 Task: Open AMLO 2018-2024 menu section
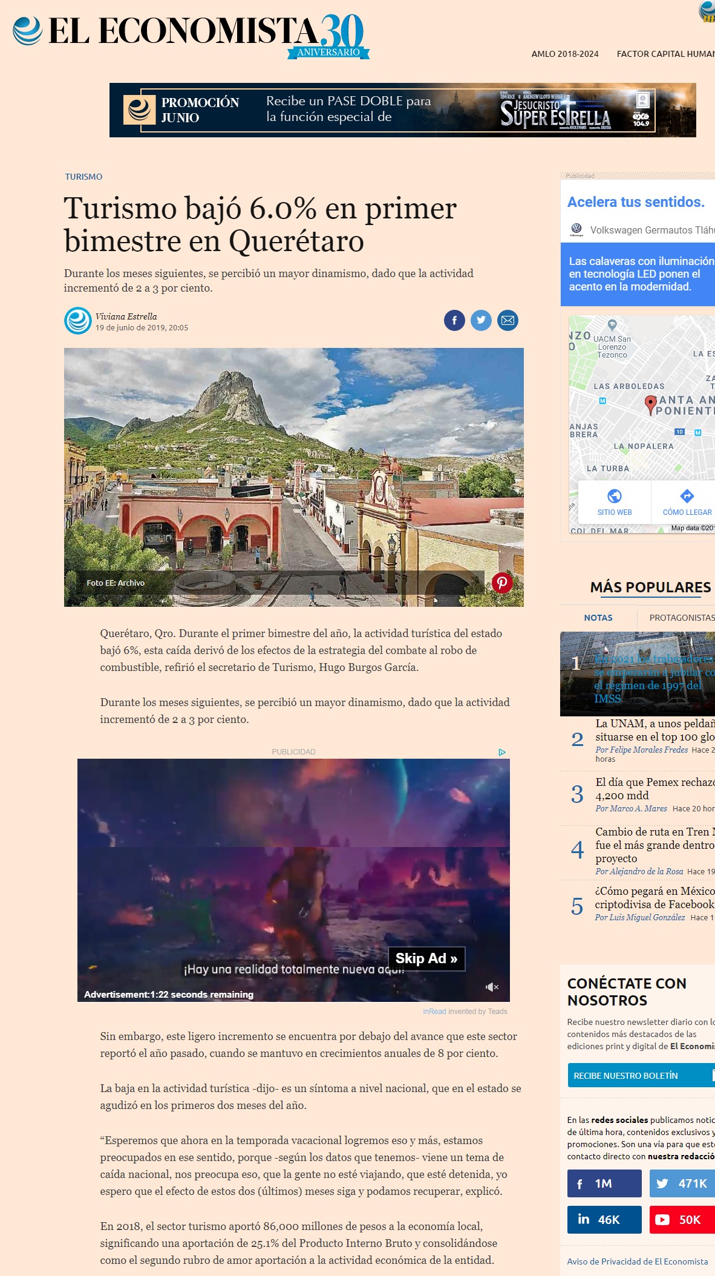coord(565,54)
